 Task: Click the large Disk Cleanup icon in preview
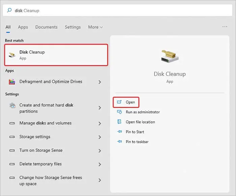(170, 56)
